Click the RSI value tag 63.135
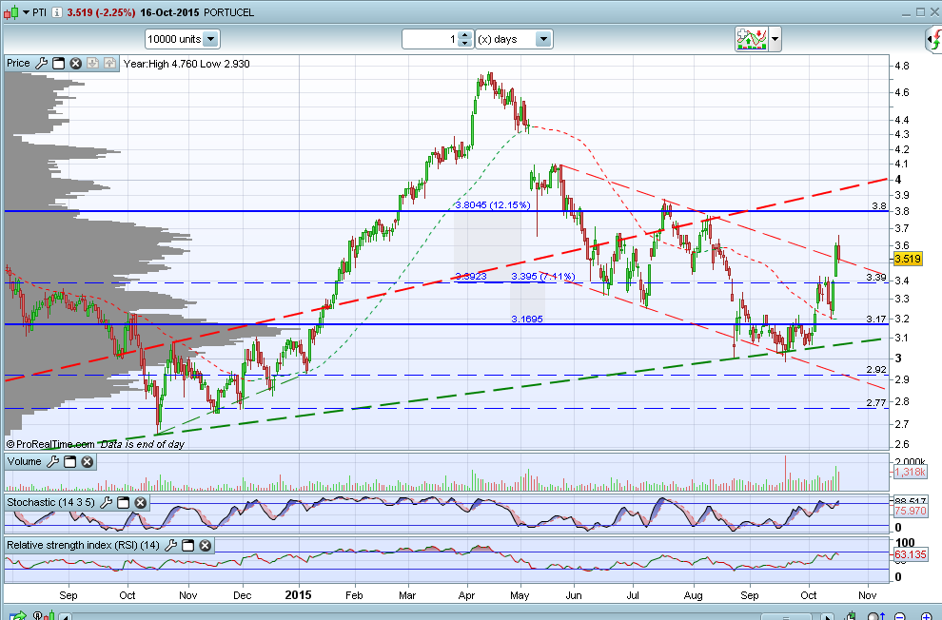Viewport: 942px width, 620px height. click(x=910, y=554)
